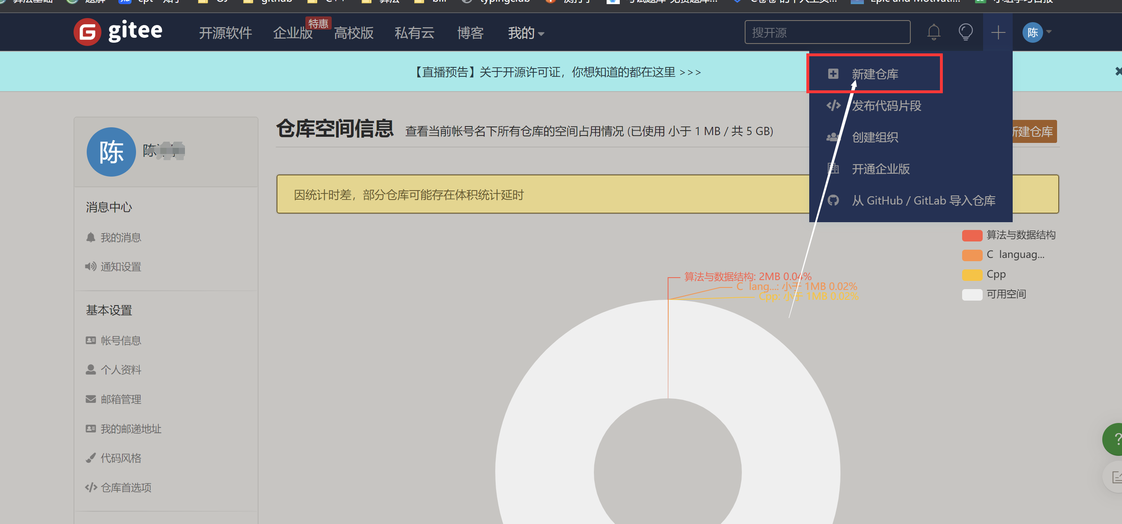Go to 通知设置 in sidebar
The height and width of the screenshot is (524, 1122).
[x=121, y=267]
